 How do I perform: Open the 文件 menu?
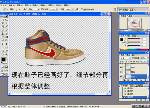[4, 5]
